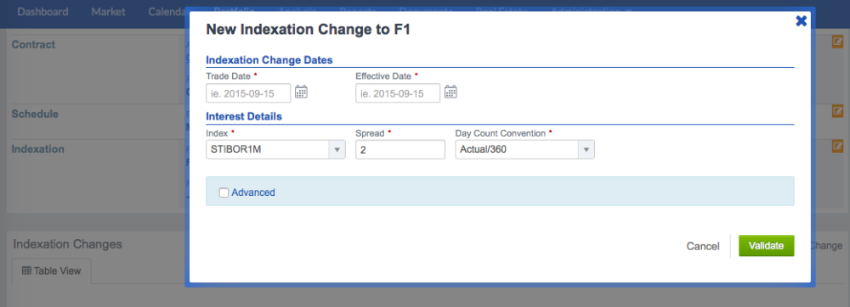This screenshot has height=307, width=850.
Task: Click the Contract section edit icon
Action: point(837,42)
